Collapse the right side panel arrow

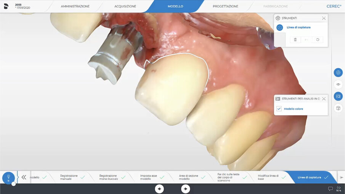(341, 177)
